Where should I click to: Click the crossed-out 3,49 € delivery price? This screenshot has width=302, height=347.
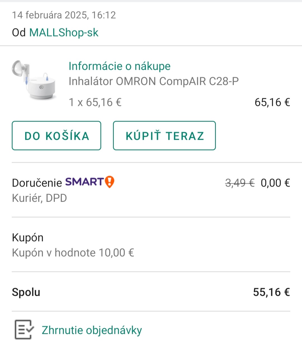click(x=240, y=183)
